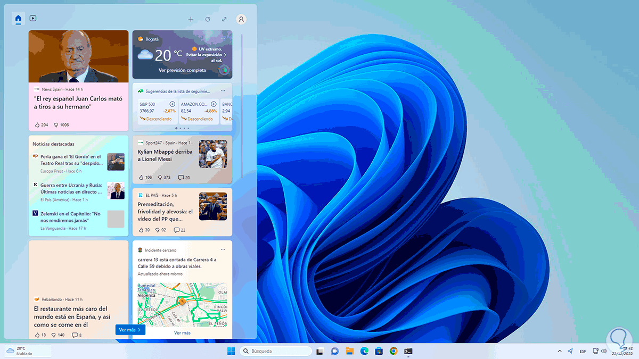Add Amazon stock to the watchlist
This screenshot has width=639, height=359.
point(214,104)
